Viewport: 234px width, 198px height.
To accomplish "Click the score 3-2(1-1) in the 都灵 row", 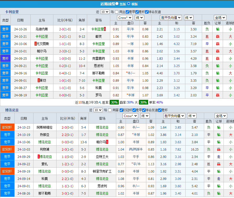I will tap(65, 36).
